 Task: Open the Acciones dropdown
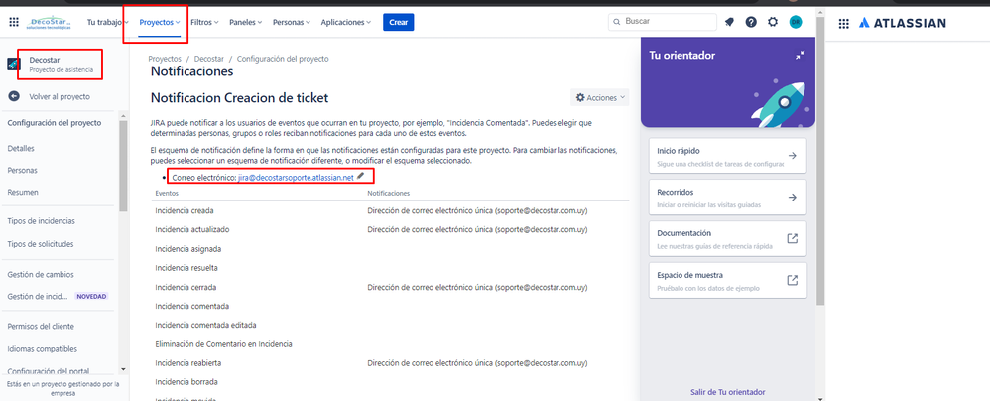[x=600, y=98]
